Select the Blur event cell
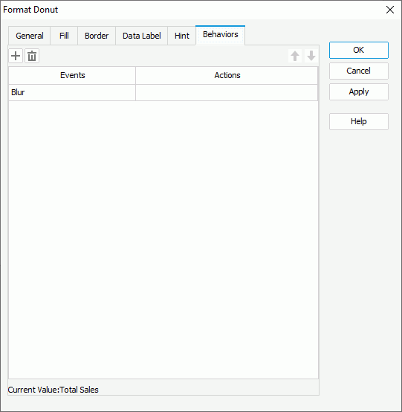The image size is (402, 412). [x=72, y=92]
